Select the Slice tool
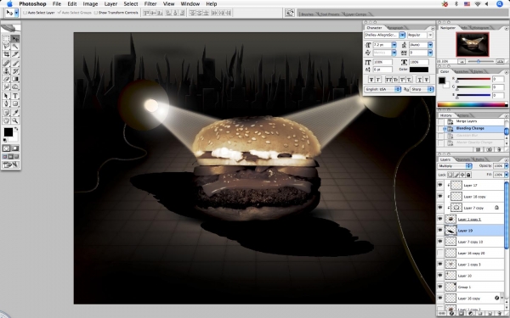The height and width of the screenshot is (318, 510). 15,54
